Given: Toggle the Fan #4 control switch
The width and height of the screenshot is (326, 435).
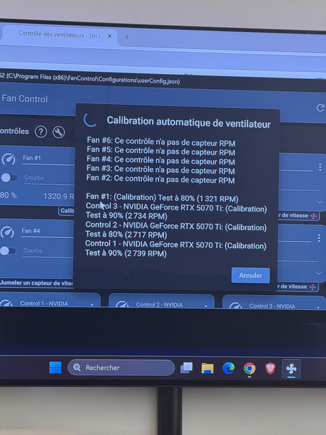Looking at the screenshot, I should click(7, 251).
